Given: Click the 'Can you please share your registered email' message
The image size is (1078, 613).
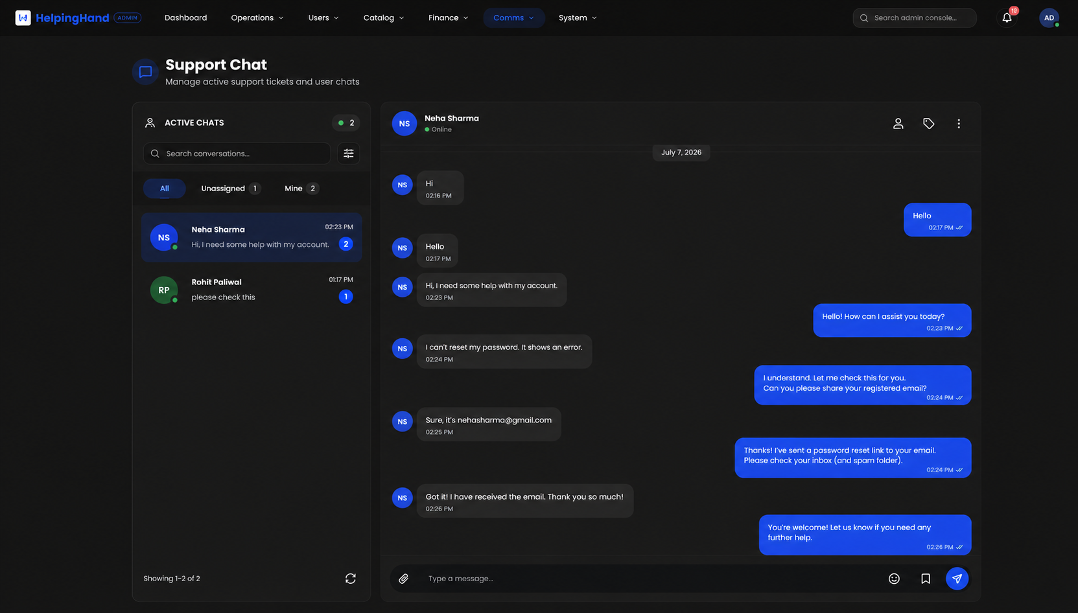Looking at the screenshot, I should point(863,386).
